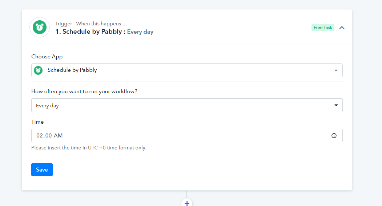Image resolution: width=382 pixels, height=206 pixels.
Task: Click the UTC +0 time format hint
Action: coord(89,148)
